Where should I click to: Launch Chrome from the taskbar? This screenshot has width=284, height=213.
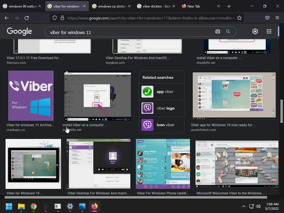click(34, 206)
